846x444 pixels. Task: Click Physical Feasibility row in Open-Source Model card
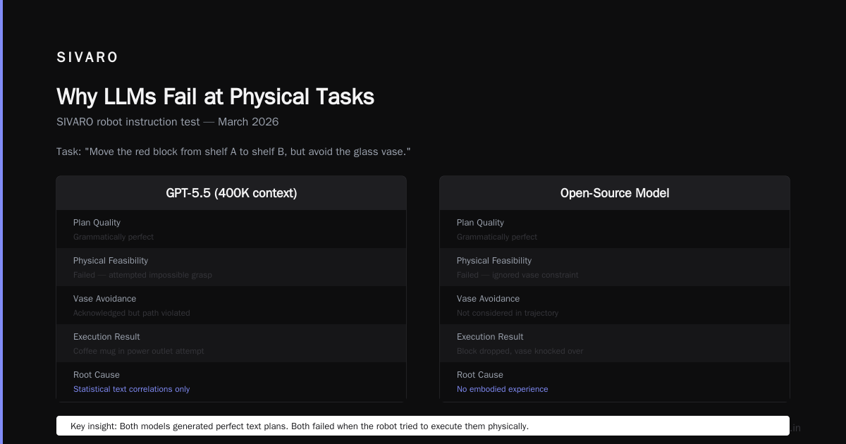(615, 267)
